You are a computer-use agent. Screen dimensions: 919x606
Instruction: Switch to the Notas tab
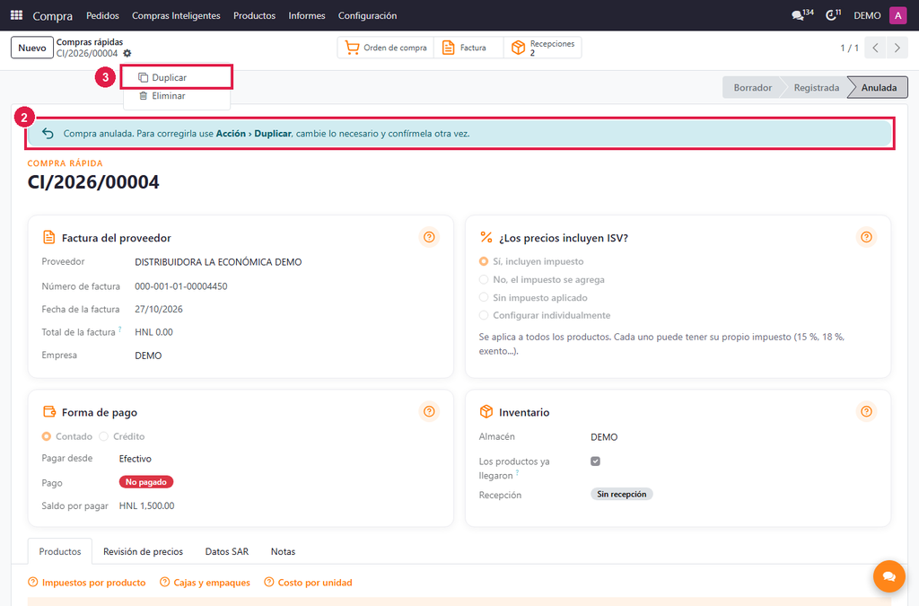283,551
